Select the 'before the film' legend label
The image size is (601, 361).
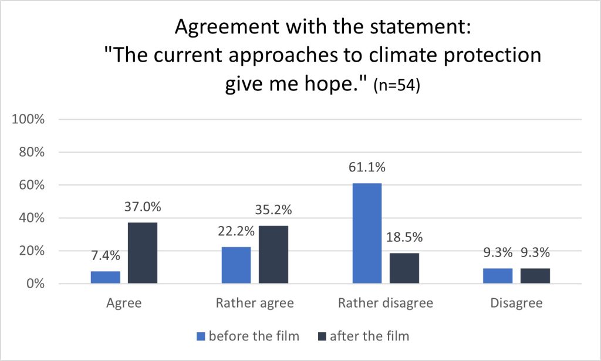(254, 336)
